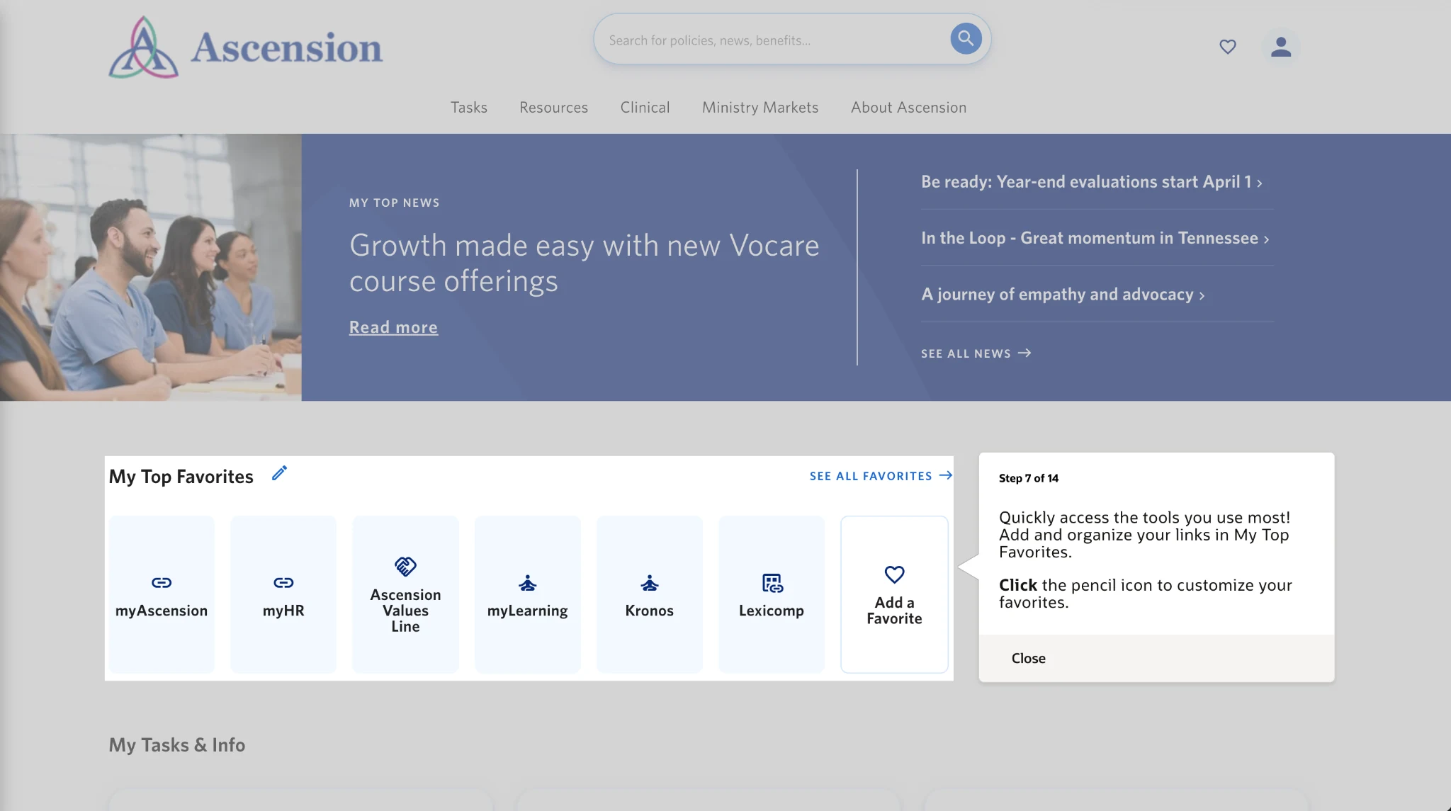
Task: Open the Ministry Markets menu
Action: coord(760,108)
